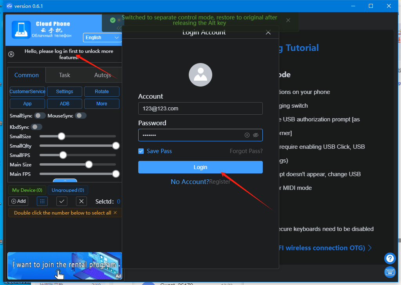Collapse the settings panel with the up chevron
The image size is (401, 285).
pos(65,180)
